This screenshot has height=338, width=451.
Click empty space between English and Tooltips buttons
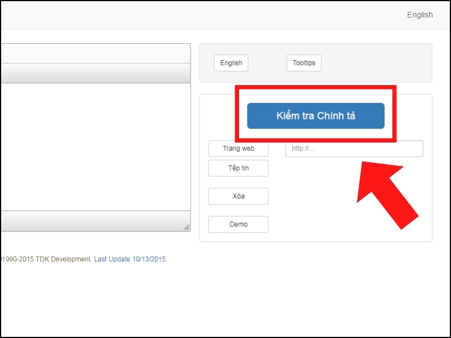267,63
